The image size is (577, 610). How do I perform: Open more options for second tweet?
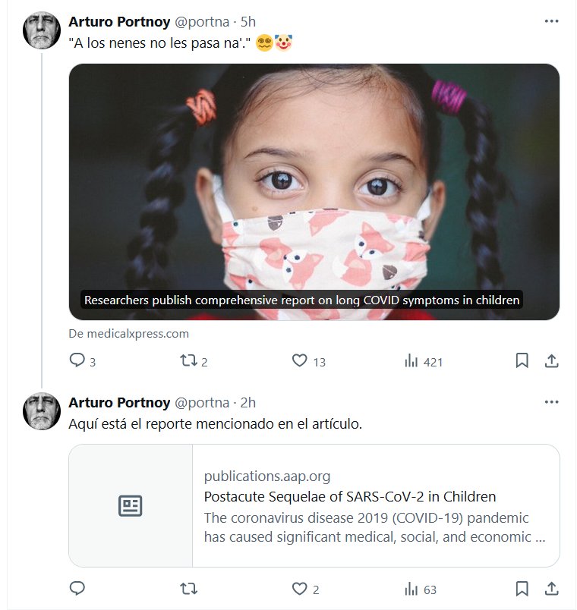(552, 401)
